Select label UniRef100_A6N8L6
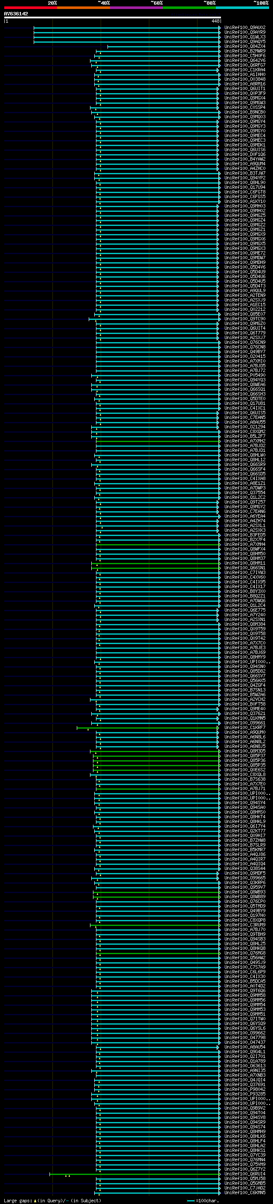273x1204 pixels. click(x=245, y=737)
